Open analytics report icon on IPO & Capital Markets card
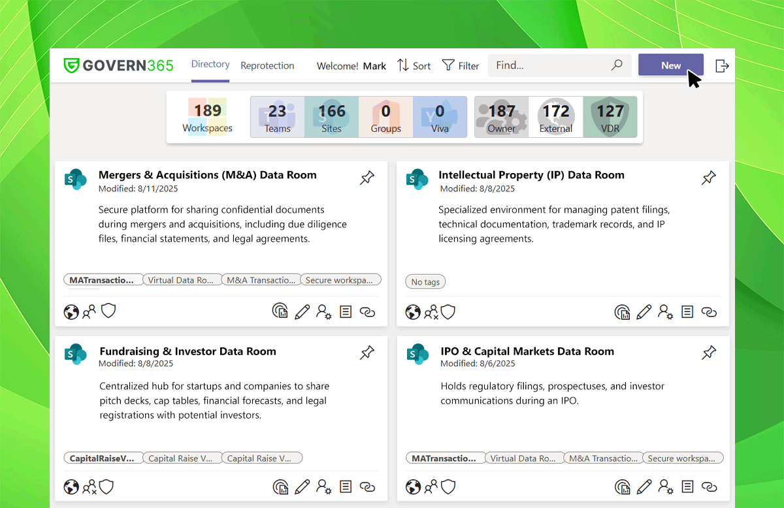 pyautogui.click(x=623, y=486)
